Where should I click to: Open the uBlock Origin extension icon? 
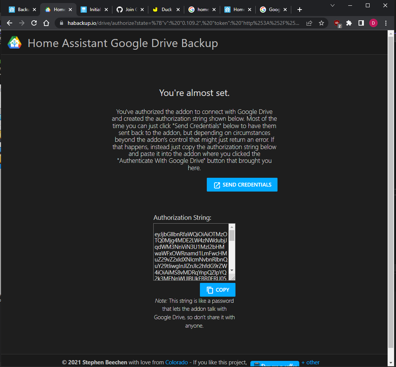[338, 23]
